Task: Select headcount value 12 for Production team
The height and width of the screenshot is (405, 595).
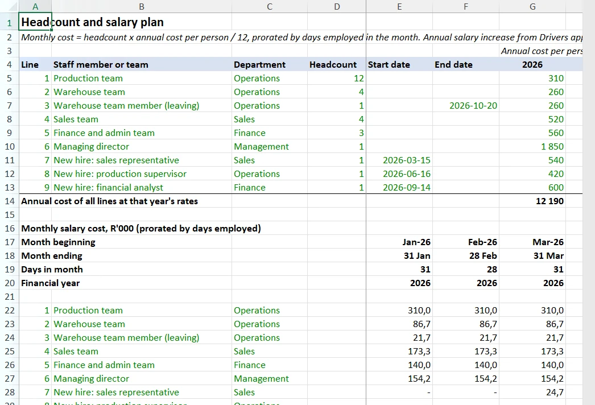Action: point(337,78)
